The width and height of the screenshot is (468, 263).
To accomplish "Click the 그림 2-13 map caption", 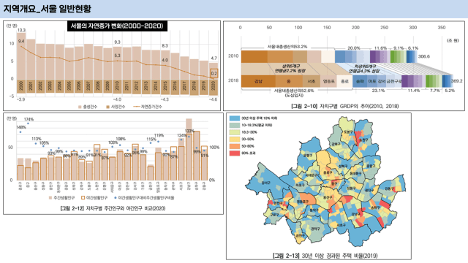I will [x=325, y=256].
